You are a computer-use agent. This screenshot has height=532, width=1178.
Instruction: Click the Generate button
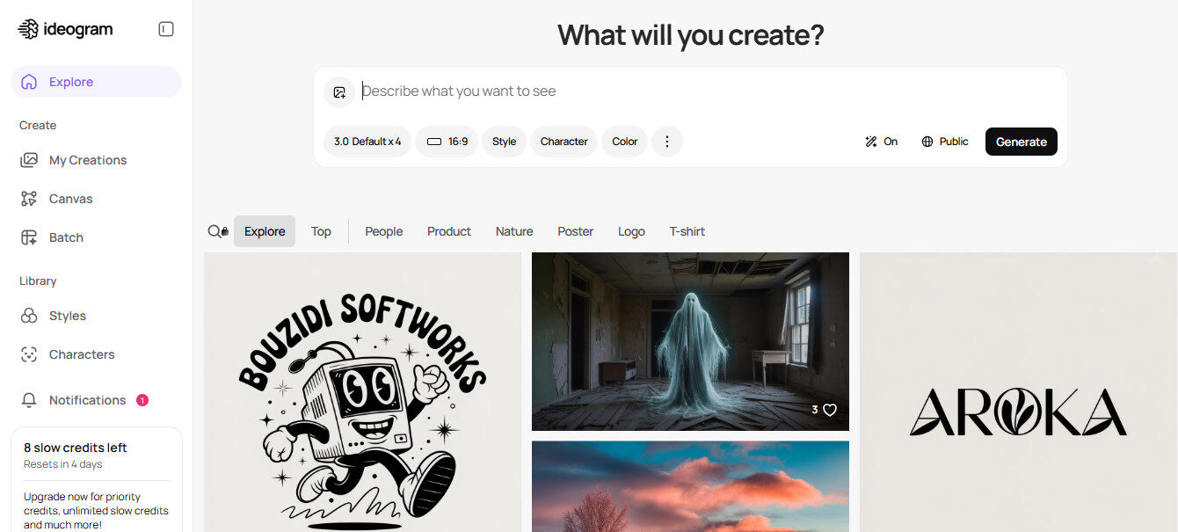click(x=1022, y=142)
